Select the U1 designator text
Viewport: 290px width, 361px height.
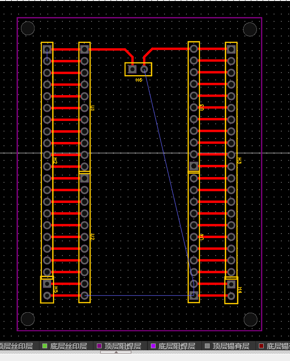click(92, 108)
